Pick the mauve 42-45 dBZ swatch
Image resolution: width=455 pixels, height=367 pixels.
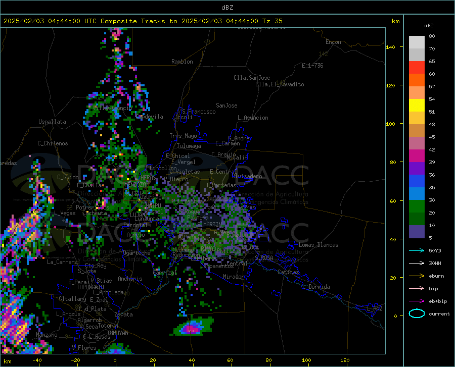tap(417, 143)
